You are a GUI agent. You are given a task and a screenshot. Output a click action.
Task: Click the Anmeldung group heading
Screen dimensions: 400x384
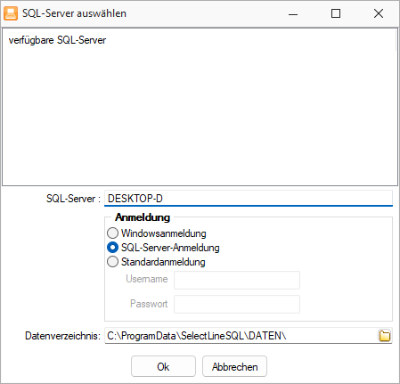[x=143, y=217]
